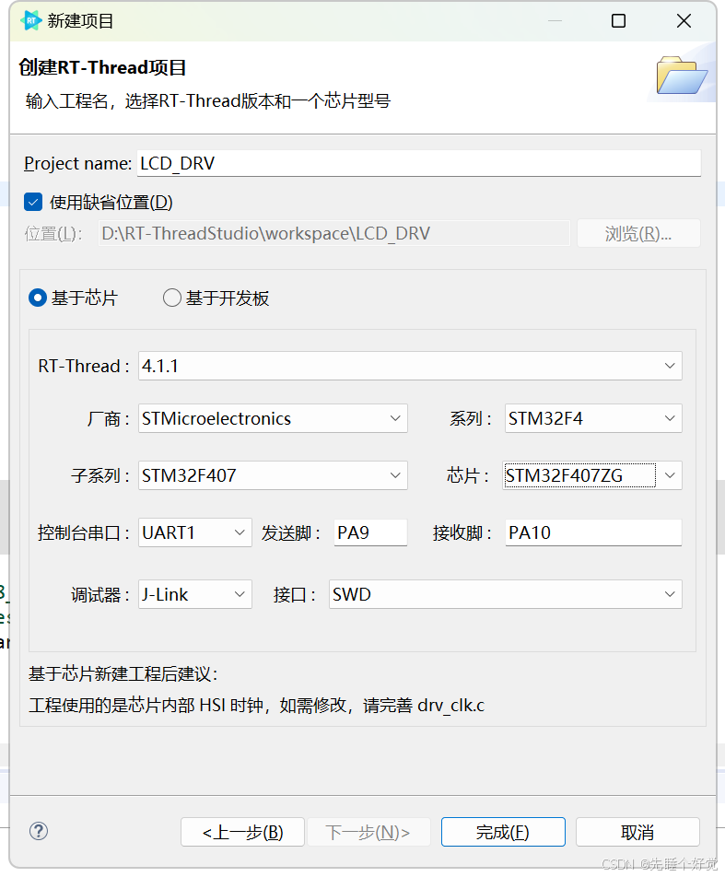Select the 基于芯片 radio button
This screenshot has width=725, height=877.
click(x=38, y=298)
